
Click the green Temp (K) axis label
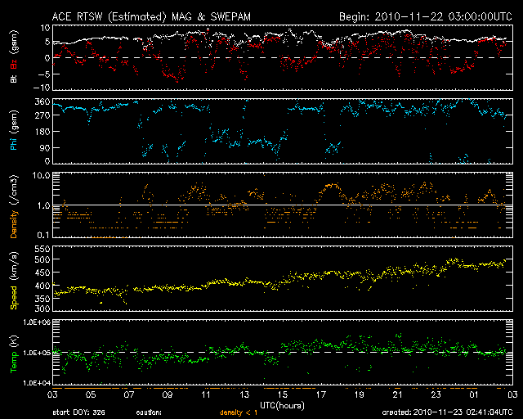click(14, 354)
